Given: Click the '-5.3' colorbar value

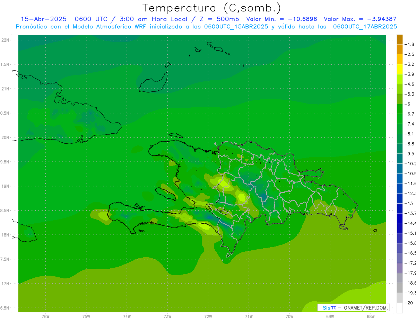Looking at the screenshot, I should tap(409, 94).
